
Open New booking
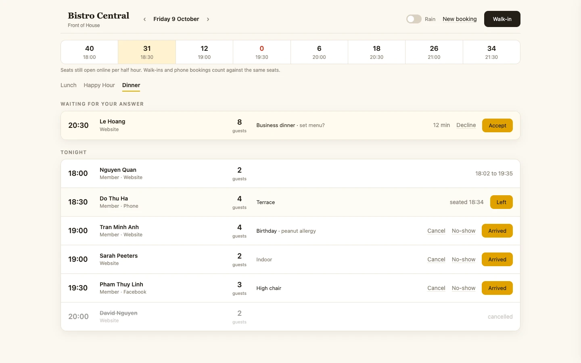click(460, 19)
